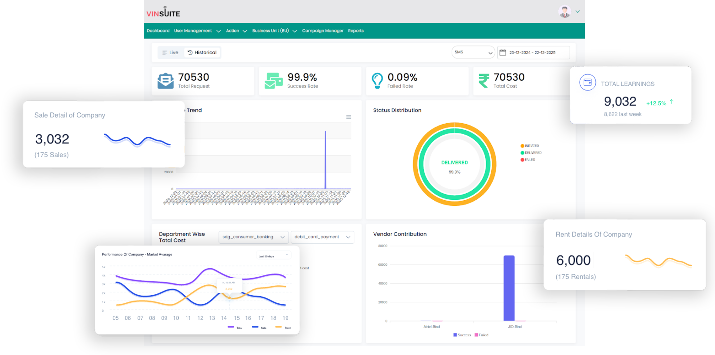This screenshot has height=355, width=715.
Task: Switch to Historical view
Action: pyautogui.click(x=202, y=53)
